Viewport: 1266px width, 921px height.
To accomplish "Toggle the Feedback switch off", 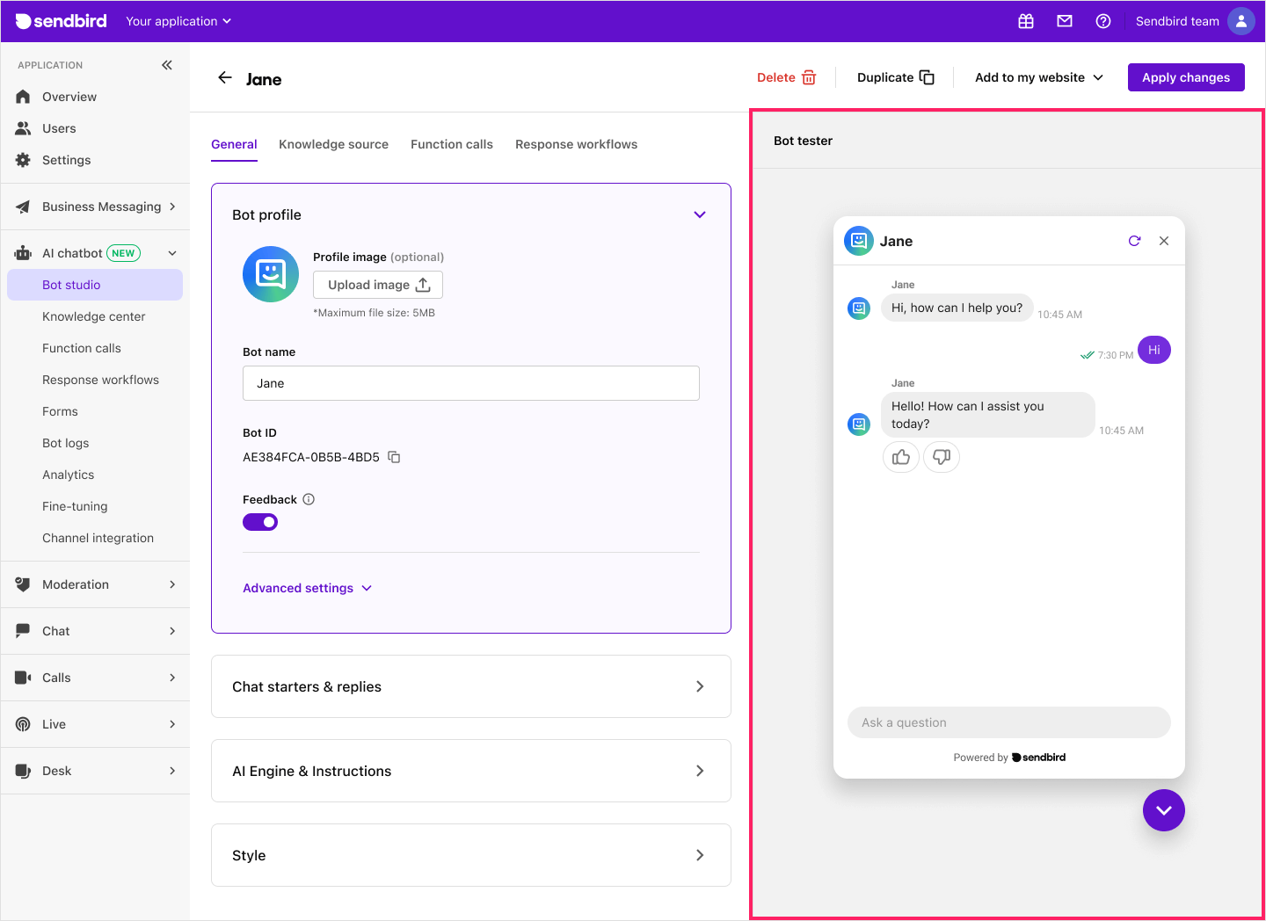I will click(x=260, y=522).
